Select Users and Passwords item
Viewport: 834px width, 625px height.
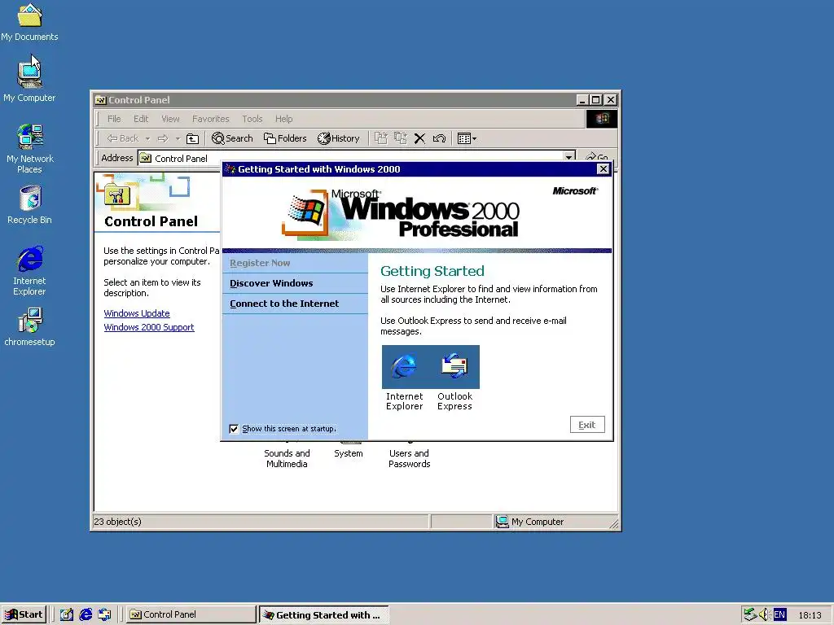pyautogui.click(x=409, y=457)
